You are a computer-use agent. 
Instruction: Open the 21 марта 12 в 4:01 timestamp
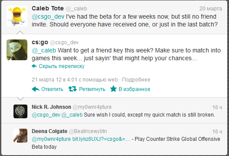[x=54, y=80]
